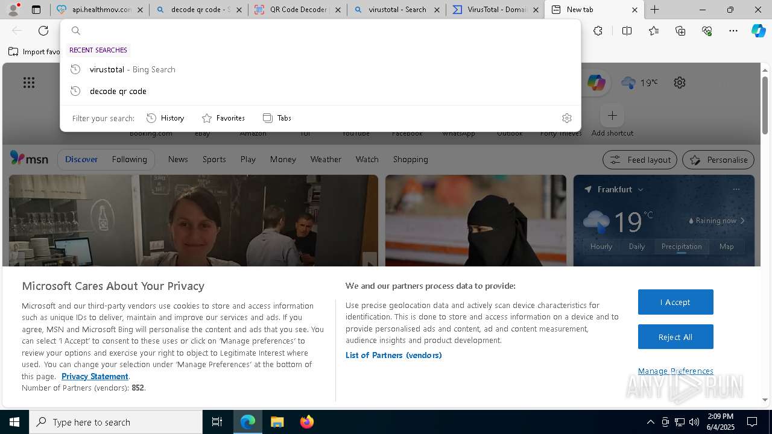The height and width of the screenshot is (434, 772).
Task: Open Feed layout options
Action: coord(640,160)
